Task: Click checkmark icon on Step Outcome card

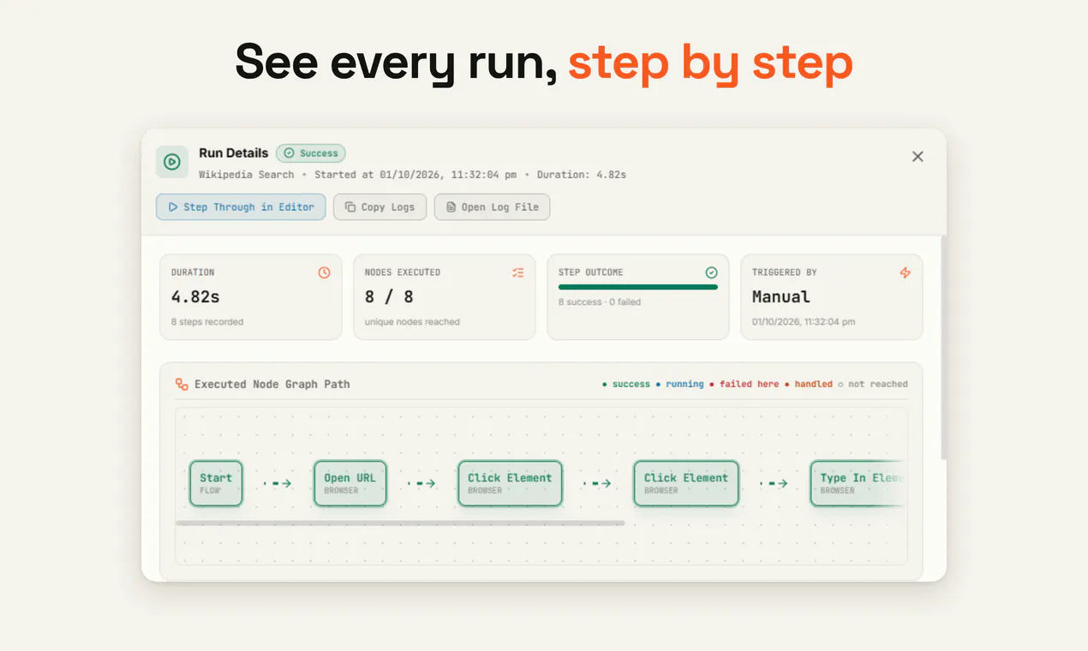Action: click(x=711, y=272)
